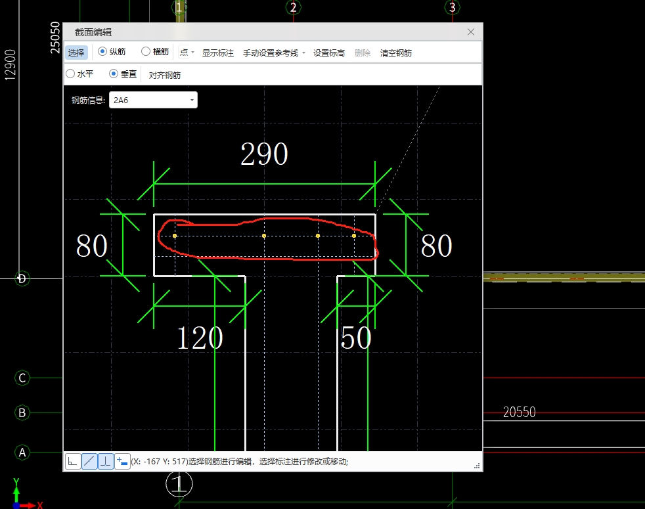Choose the 水平 radio option

coord(70,74)
